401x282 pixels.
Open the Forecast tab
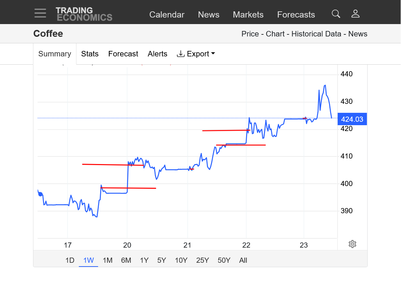tap(123, 54)
